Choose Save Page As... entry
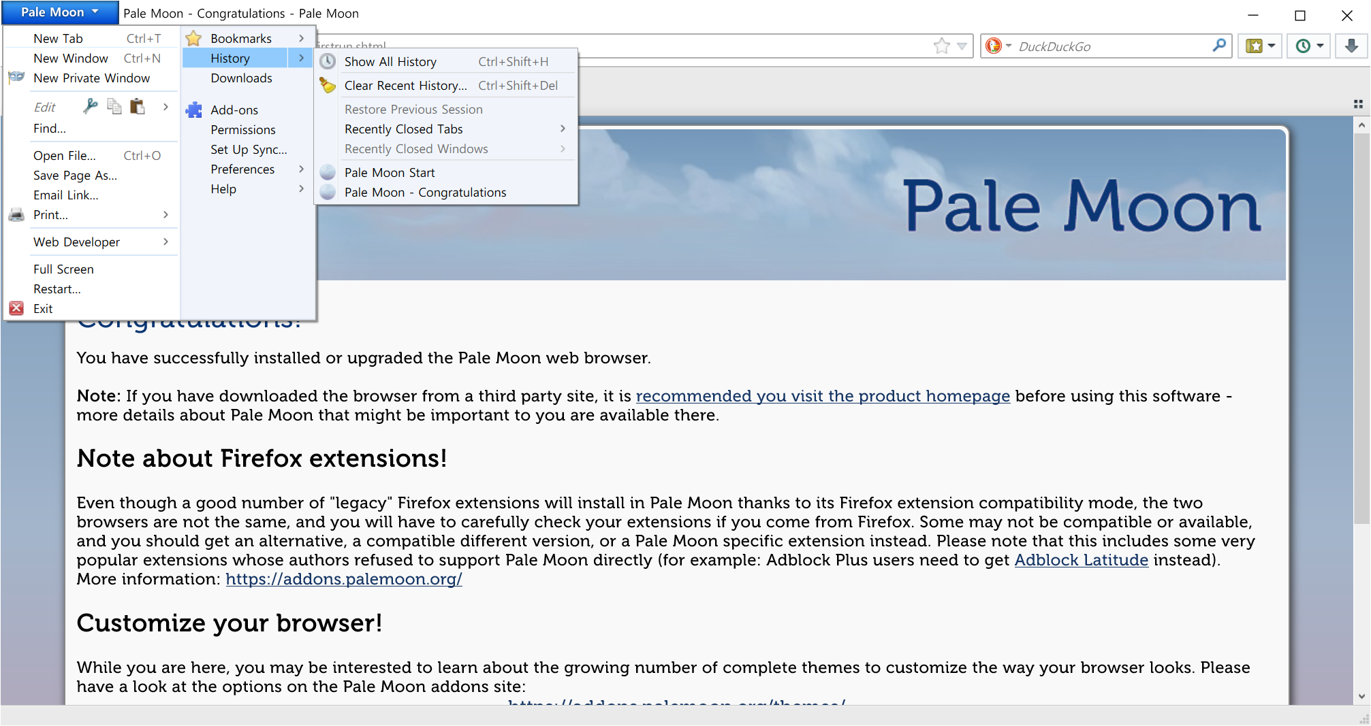The width and height of the screenshot is (1371, 726). (x=92, y=176)
